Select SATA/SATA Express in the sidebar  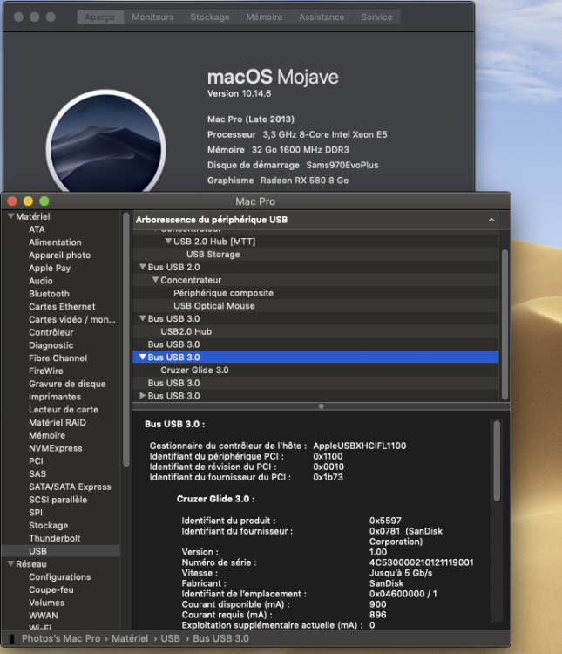pyautogui.click(x=70, y=487)
